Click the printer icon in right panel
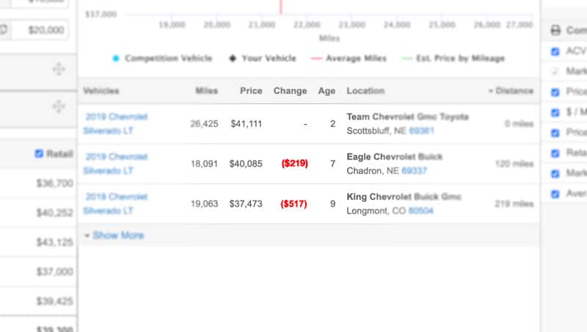This screenshot has width=587, height=332. (556, 30)
